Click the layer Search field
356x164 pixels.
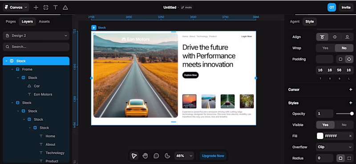coord(36,47)
